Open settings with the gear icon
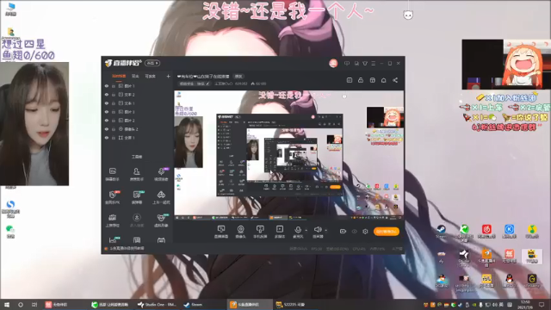The width and height of the screenshot is (551, 310). pos(365,232)
